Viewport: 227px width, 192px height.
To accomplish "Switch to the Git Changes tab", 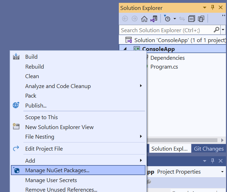I will click(x=209, y=149).
